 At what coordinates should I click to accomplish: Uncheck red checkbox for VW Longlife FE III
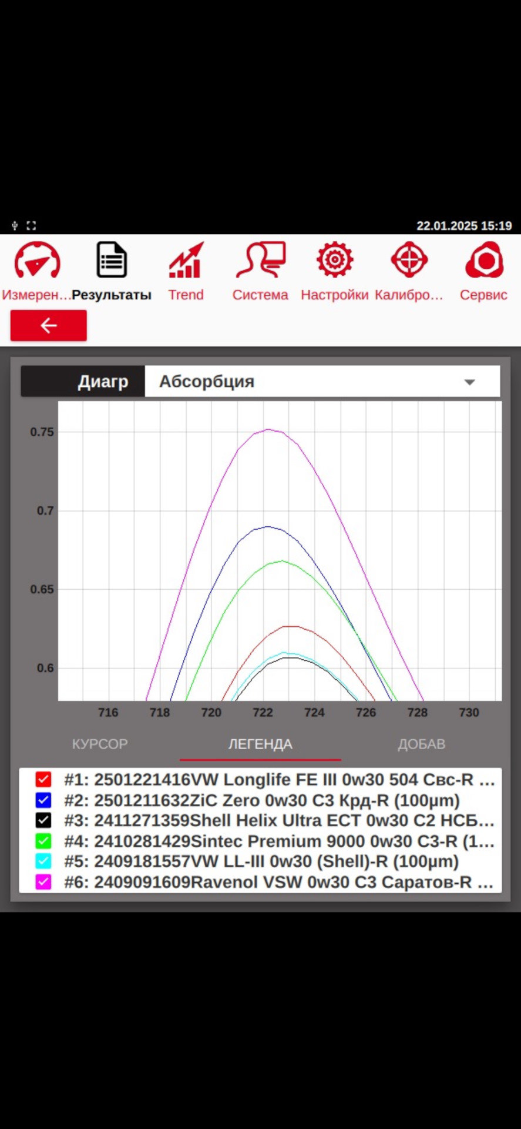(43, 780)
